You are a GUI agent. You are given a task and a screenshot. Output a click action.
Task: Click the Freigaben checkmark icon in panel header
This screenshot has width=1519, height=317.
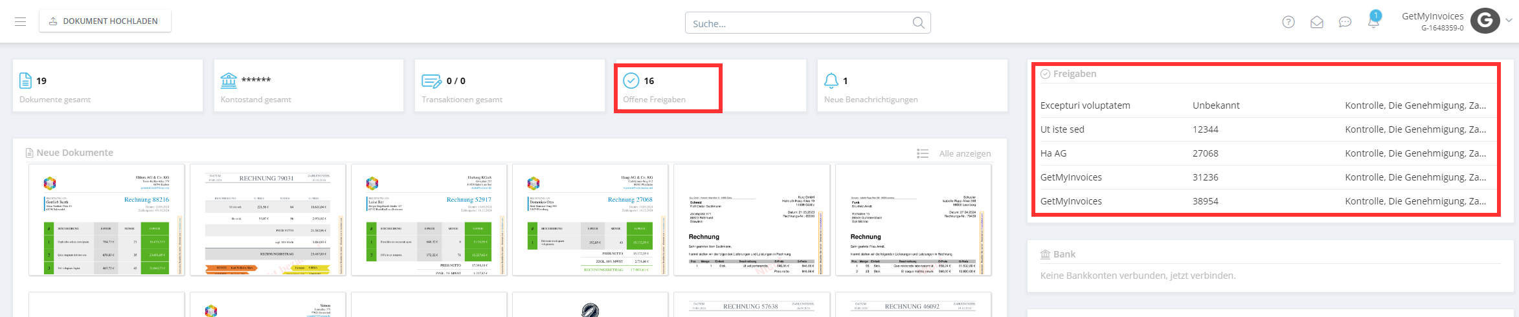click(x=1045, y=74)
